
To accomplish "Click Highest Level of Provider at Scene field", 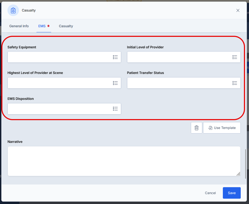I will (x=64, y=83).
